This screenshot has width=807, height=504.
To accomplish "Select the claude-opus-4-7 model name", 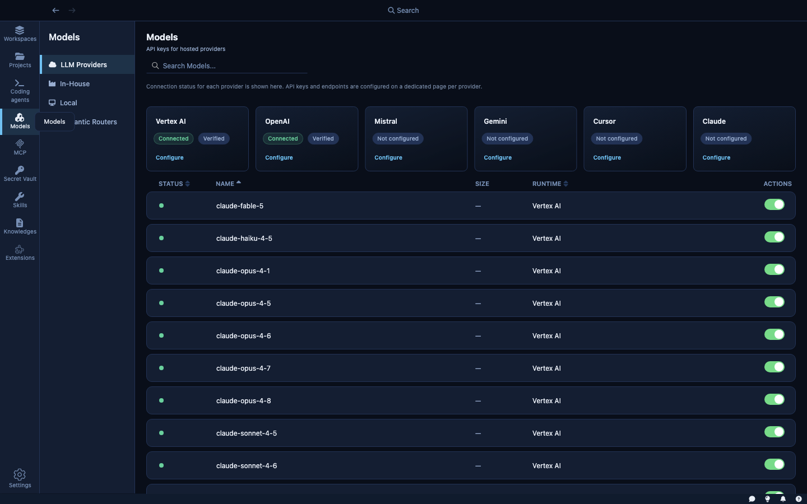I will tap(244, 368).
